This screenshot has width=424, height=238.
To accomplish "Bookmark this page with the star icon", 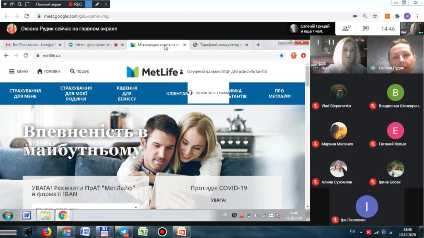I will pyautogui.click(x=375, y=16).
